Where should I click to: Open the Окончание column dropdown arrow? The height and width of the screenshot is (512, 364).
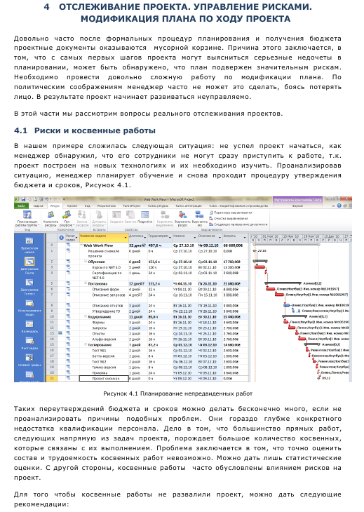point(220,238)
